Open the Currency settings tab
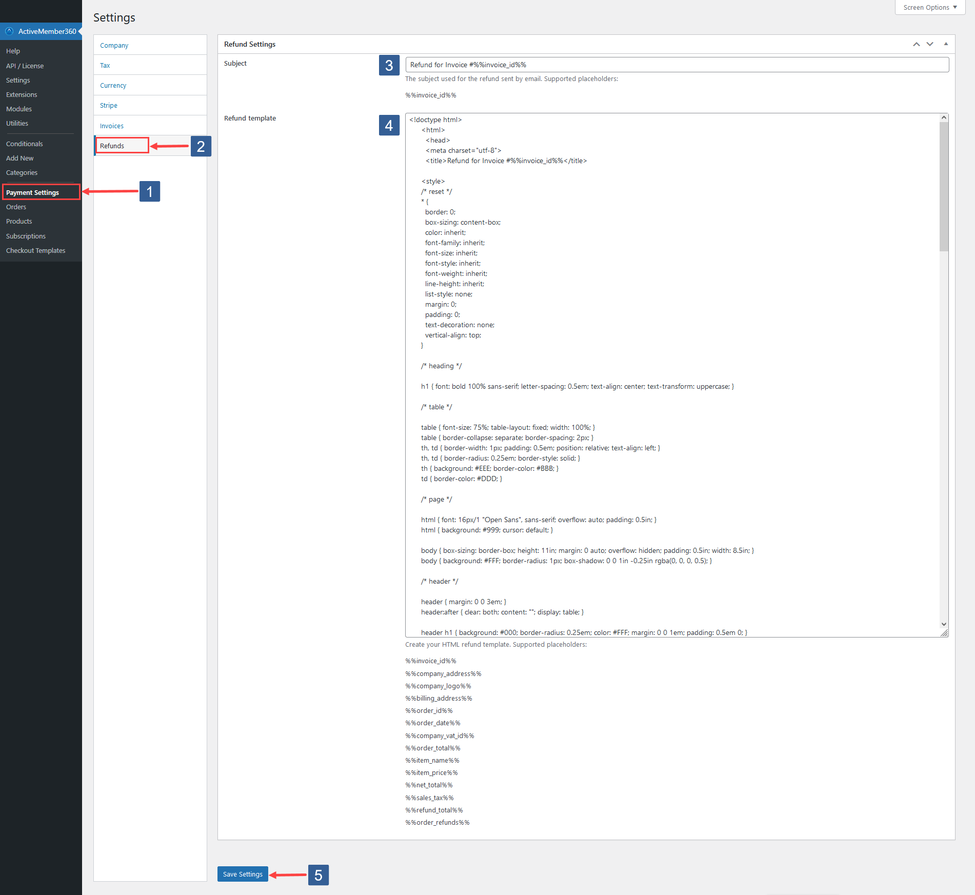The image size is (975, 895). 113,85
